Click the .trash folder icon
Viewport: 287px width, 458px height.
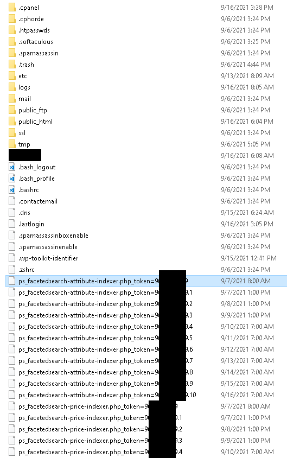click(x=12, y=64)
